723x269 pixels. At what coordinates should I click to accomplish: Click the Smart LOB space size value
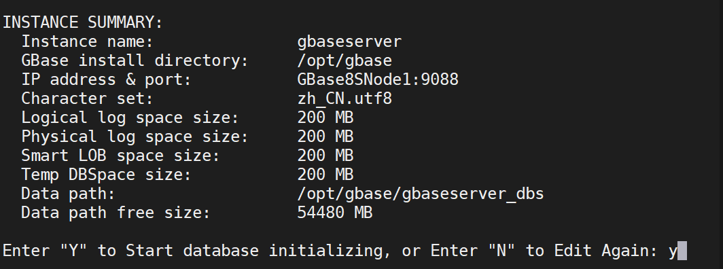pyautogui.click(x=325, y=156)
